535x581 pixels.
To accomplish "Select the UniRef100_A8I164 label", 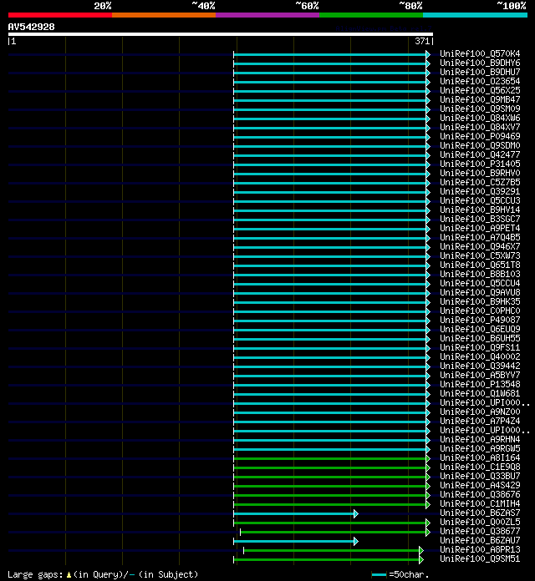I will (x=480, y=457).
